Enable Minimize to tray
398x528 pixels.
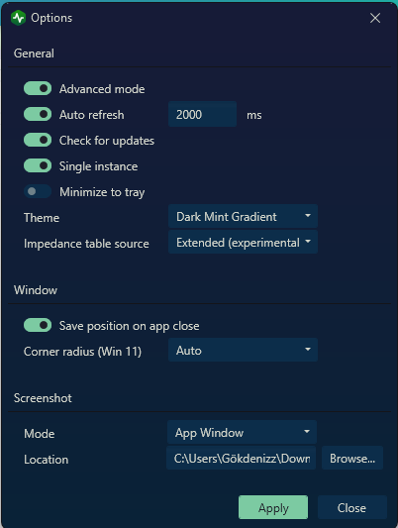pyautogui.click(x=38, y=191)
